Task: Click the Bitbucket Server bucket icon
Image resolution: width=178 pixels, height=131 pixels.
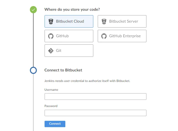Action: click(104, 21)
